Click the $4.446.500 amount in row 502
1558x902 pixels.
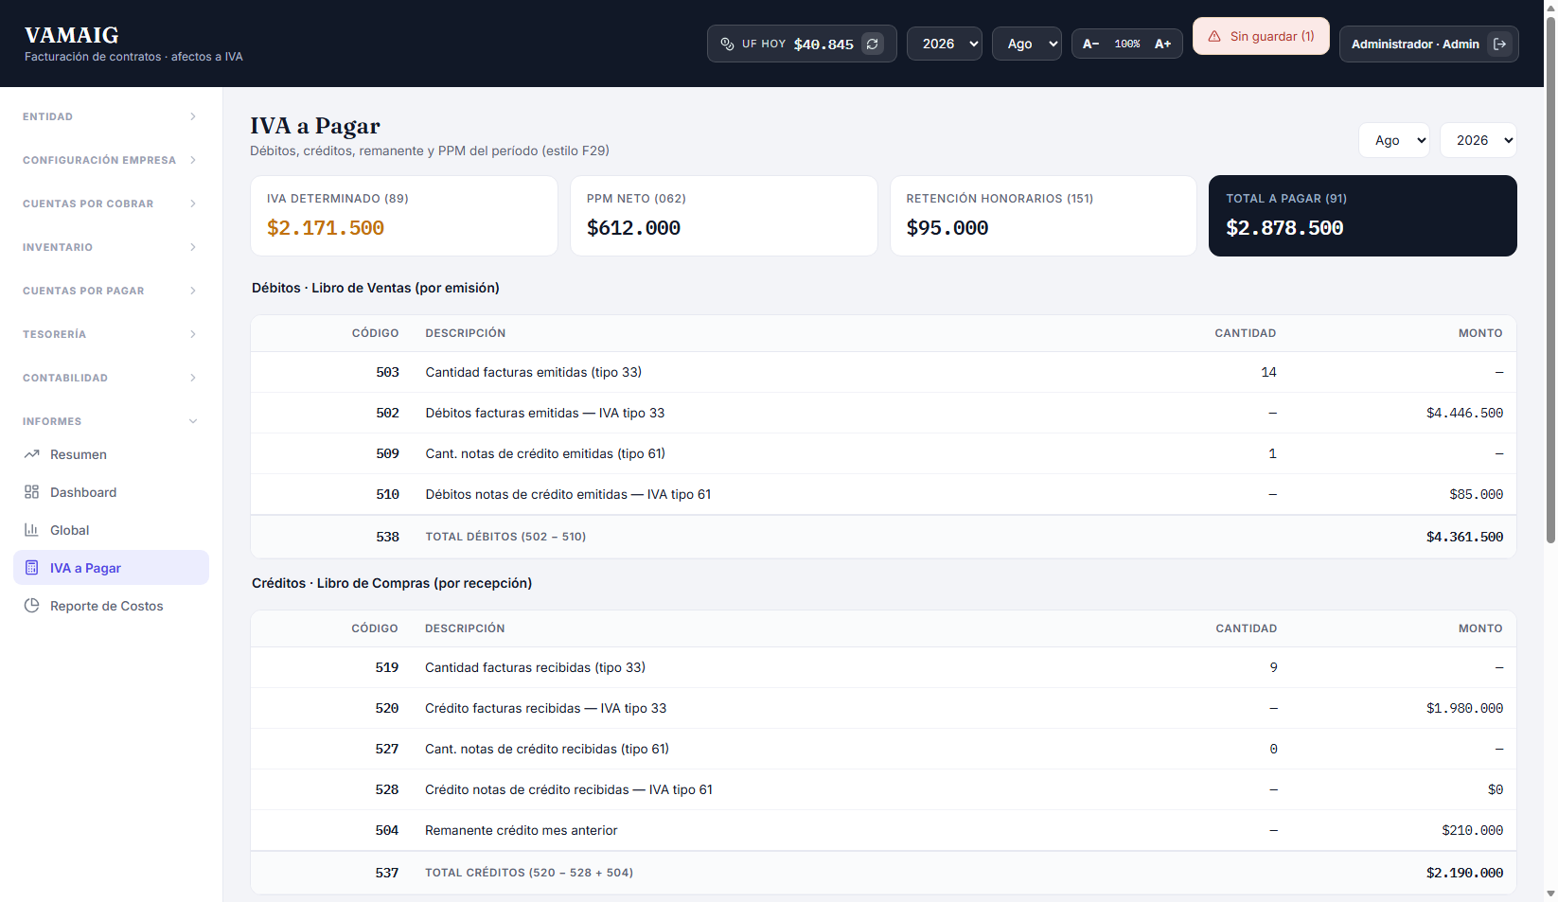pos(1464,413)
